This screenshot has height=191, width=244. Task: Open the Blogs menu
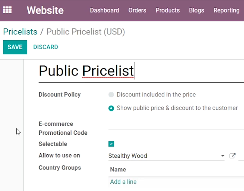pyautogui.click(x=197, y=10)
